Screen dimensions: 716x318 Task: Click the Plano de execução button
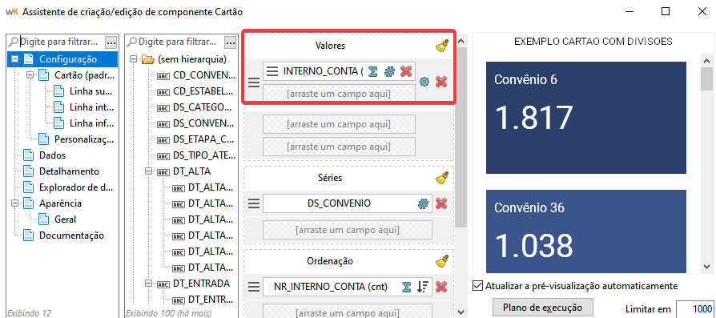[543, 308]
